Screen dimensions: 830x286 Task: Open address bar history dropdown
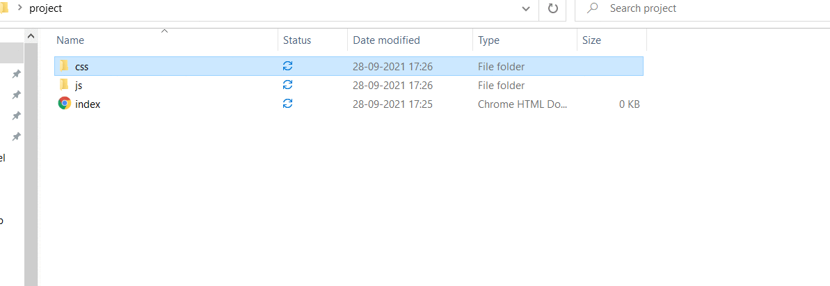[x=526, y=8]
